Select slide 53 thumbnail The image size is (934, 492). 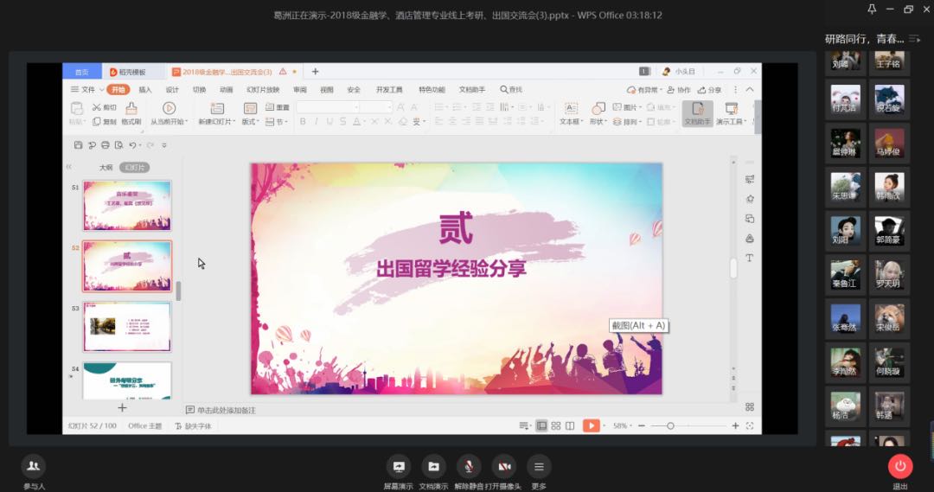click(x=127, y=326)
